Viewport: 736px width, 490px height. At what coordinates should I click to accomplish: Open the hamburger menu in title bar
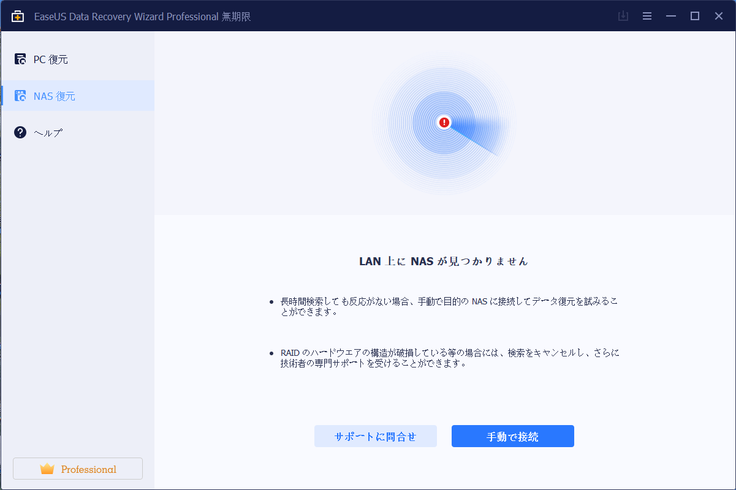pyautogui.click(x=647, y=17)
